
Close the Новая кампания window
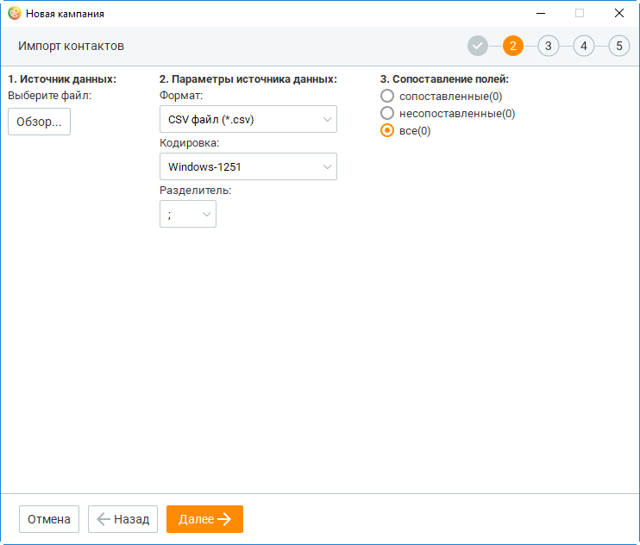pos(619,14)
